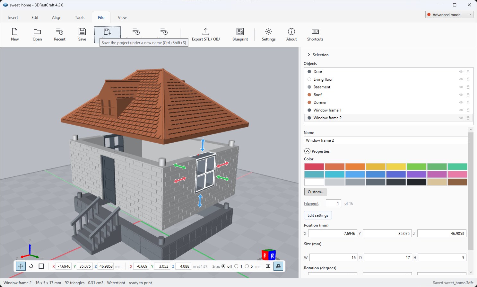
Task: Click the Position Z field in properties panel
Action: pyautogui.click(x=442, y=234)
